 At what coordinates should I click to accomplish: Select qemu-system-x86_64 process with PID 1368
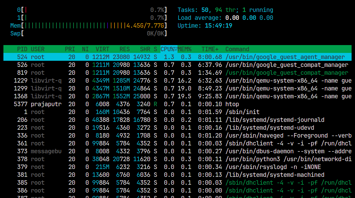pos(177,96)
